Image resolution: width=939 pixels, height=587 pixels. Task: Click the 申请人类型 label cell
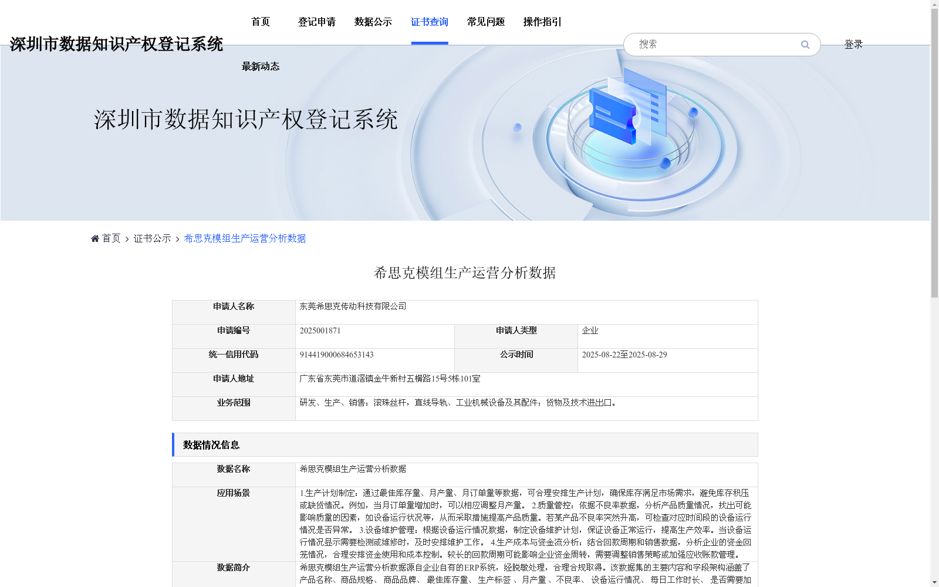coord(516,336)
